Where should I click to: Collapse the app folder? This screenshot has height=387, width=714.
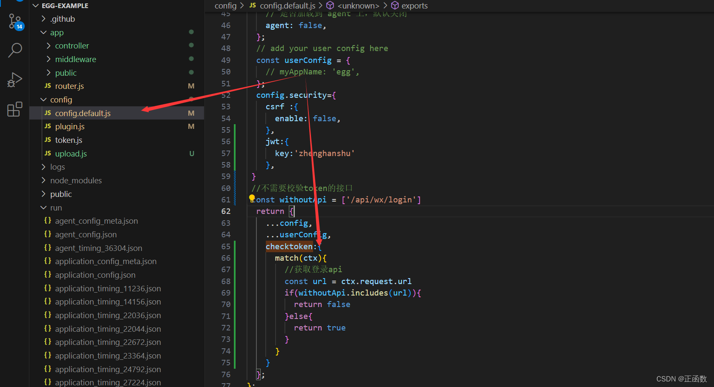point(43,32)
